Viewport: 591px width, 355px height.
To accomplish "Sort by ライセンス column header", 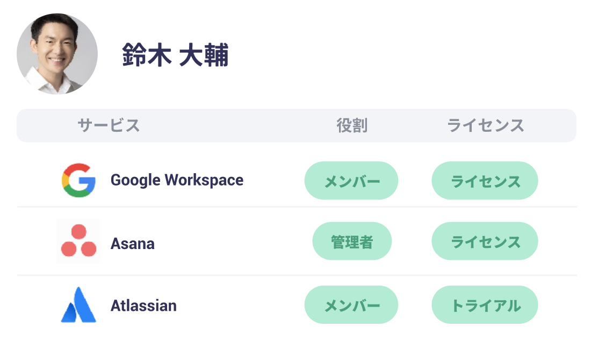I will pos(486,125).
